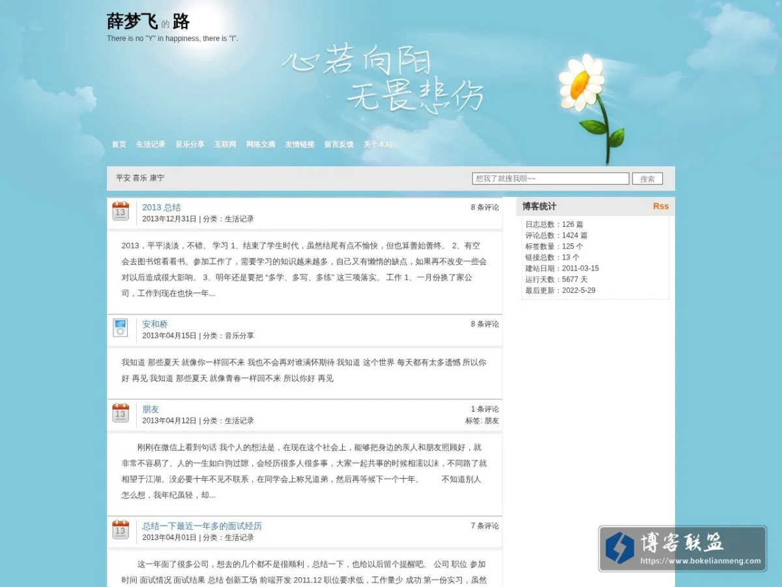
Task: Open 生活记录 category under the 面试经历 post
Action: (239, 538)
